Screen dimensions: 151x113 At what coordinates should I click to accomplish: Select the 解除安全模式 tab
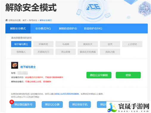click(18, 28)
